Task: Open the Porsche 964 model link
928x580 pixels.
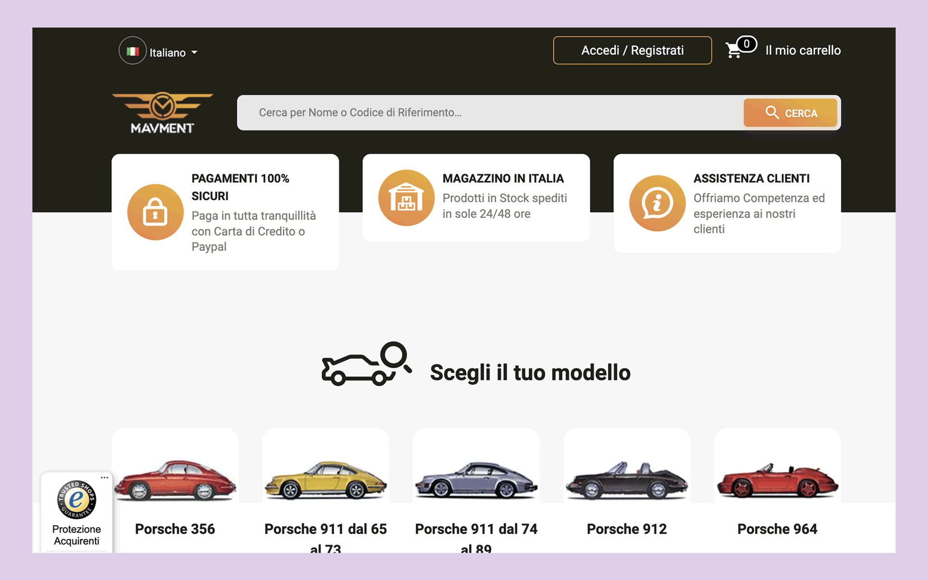Action: tap(777, 529)
